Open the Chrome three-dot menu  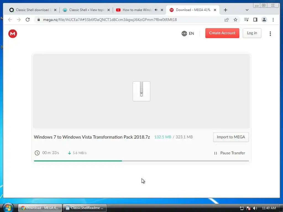tap(273, 20)
